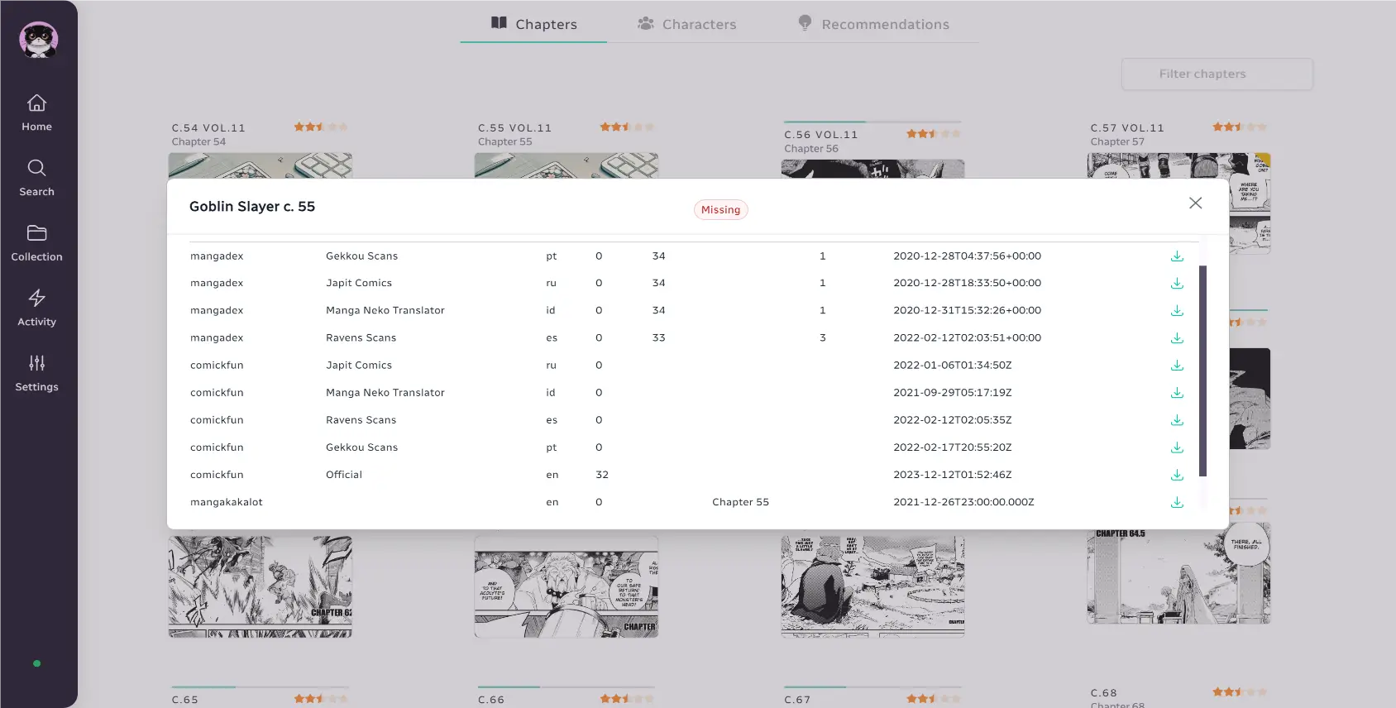Click the Missing status badge
The height and width of the screenshot is (708, 1396).
720,210
